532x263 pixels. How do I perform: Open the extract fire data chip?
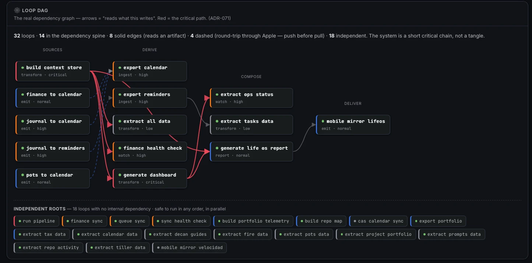243,234
